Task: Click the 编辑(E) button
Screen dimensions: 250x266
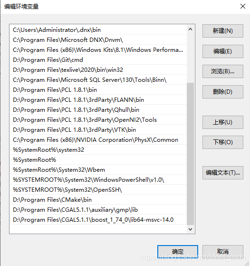Action: tap(223, 51)
